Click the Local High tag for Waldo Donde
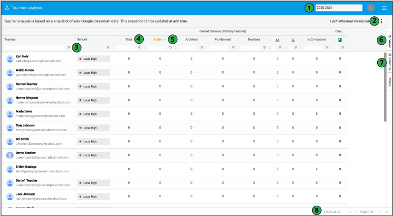 (x=94, y=73)
